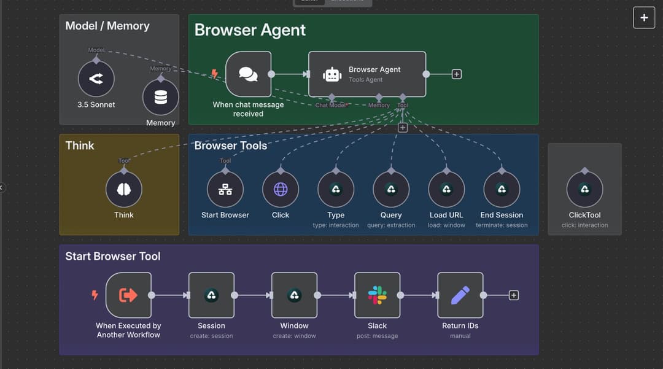Click the plus connector after Browser Agent
The width and height of the screenshot is (663, 369).
coord(456,74)
